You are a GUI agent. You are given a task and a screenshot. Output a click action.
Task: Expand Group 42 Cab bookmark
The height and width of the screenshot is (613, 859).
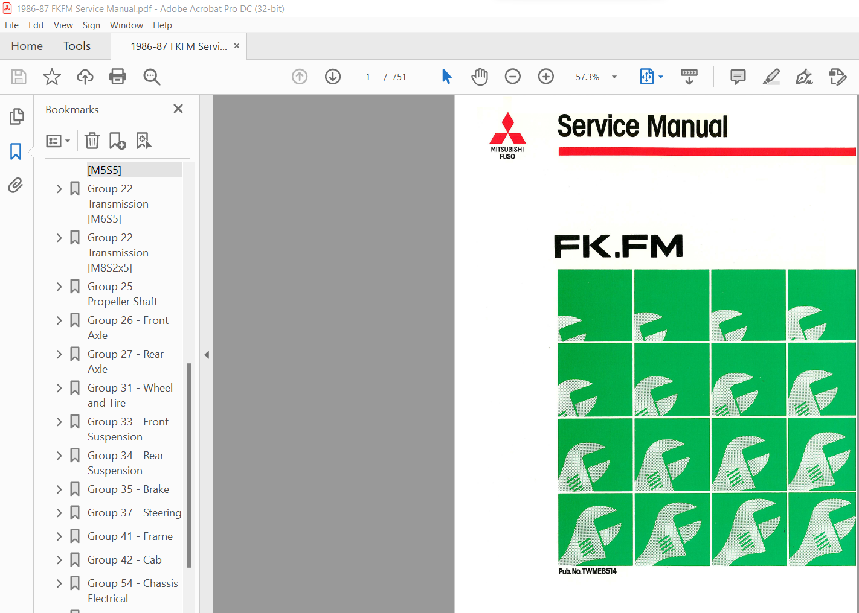click(x=59, y=560)
